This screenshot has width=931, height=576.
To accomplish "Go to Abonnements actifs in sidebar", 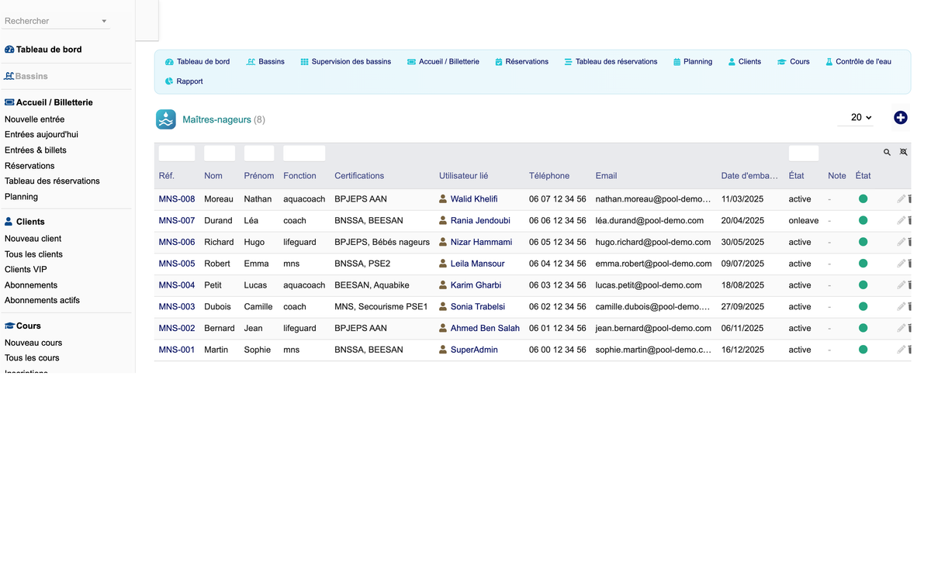I will click(42, 301).
